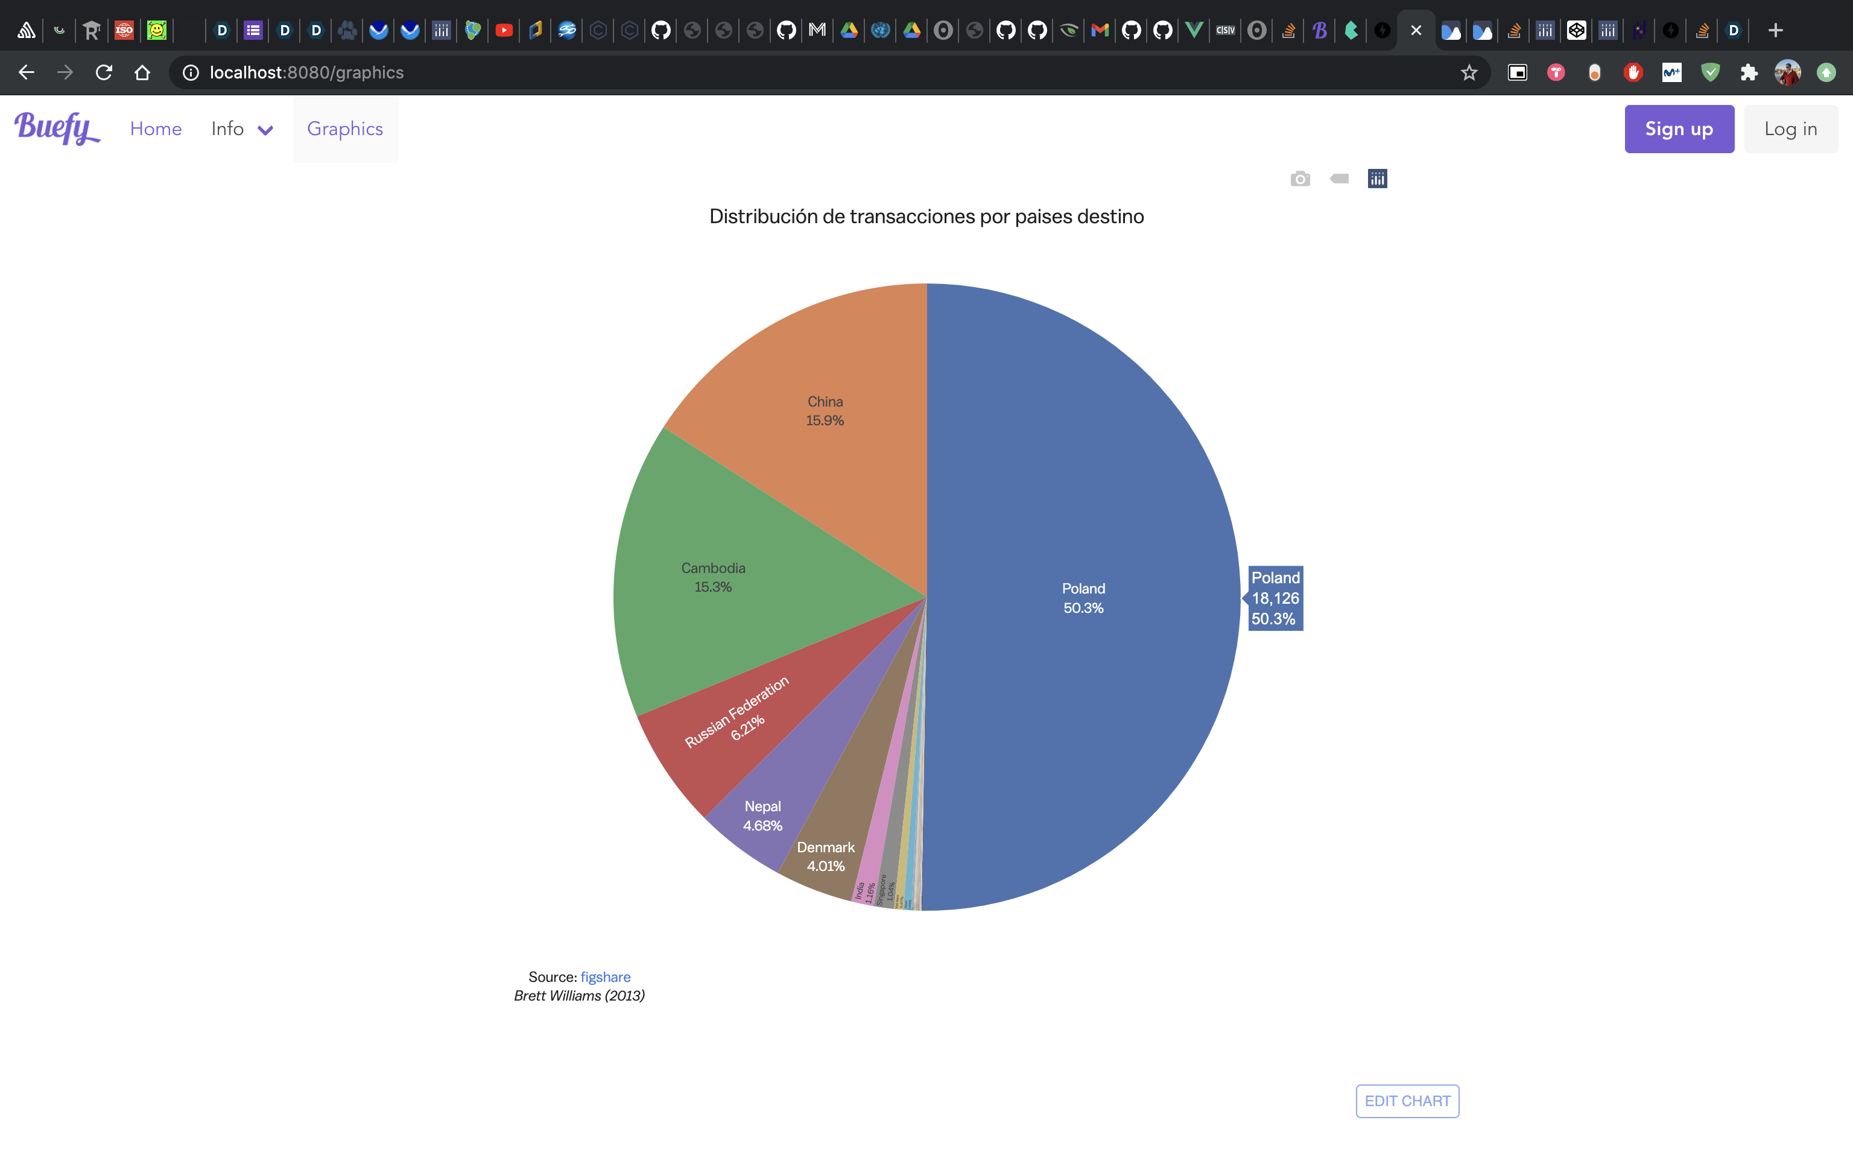Open the figshare source link
1853x1158 pixels.
click(605, 976)
